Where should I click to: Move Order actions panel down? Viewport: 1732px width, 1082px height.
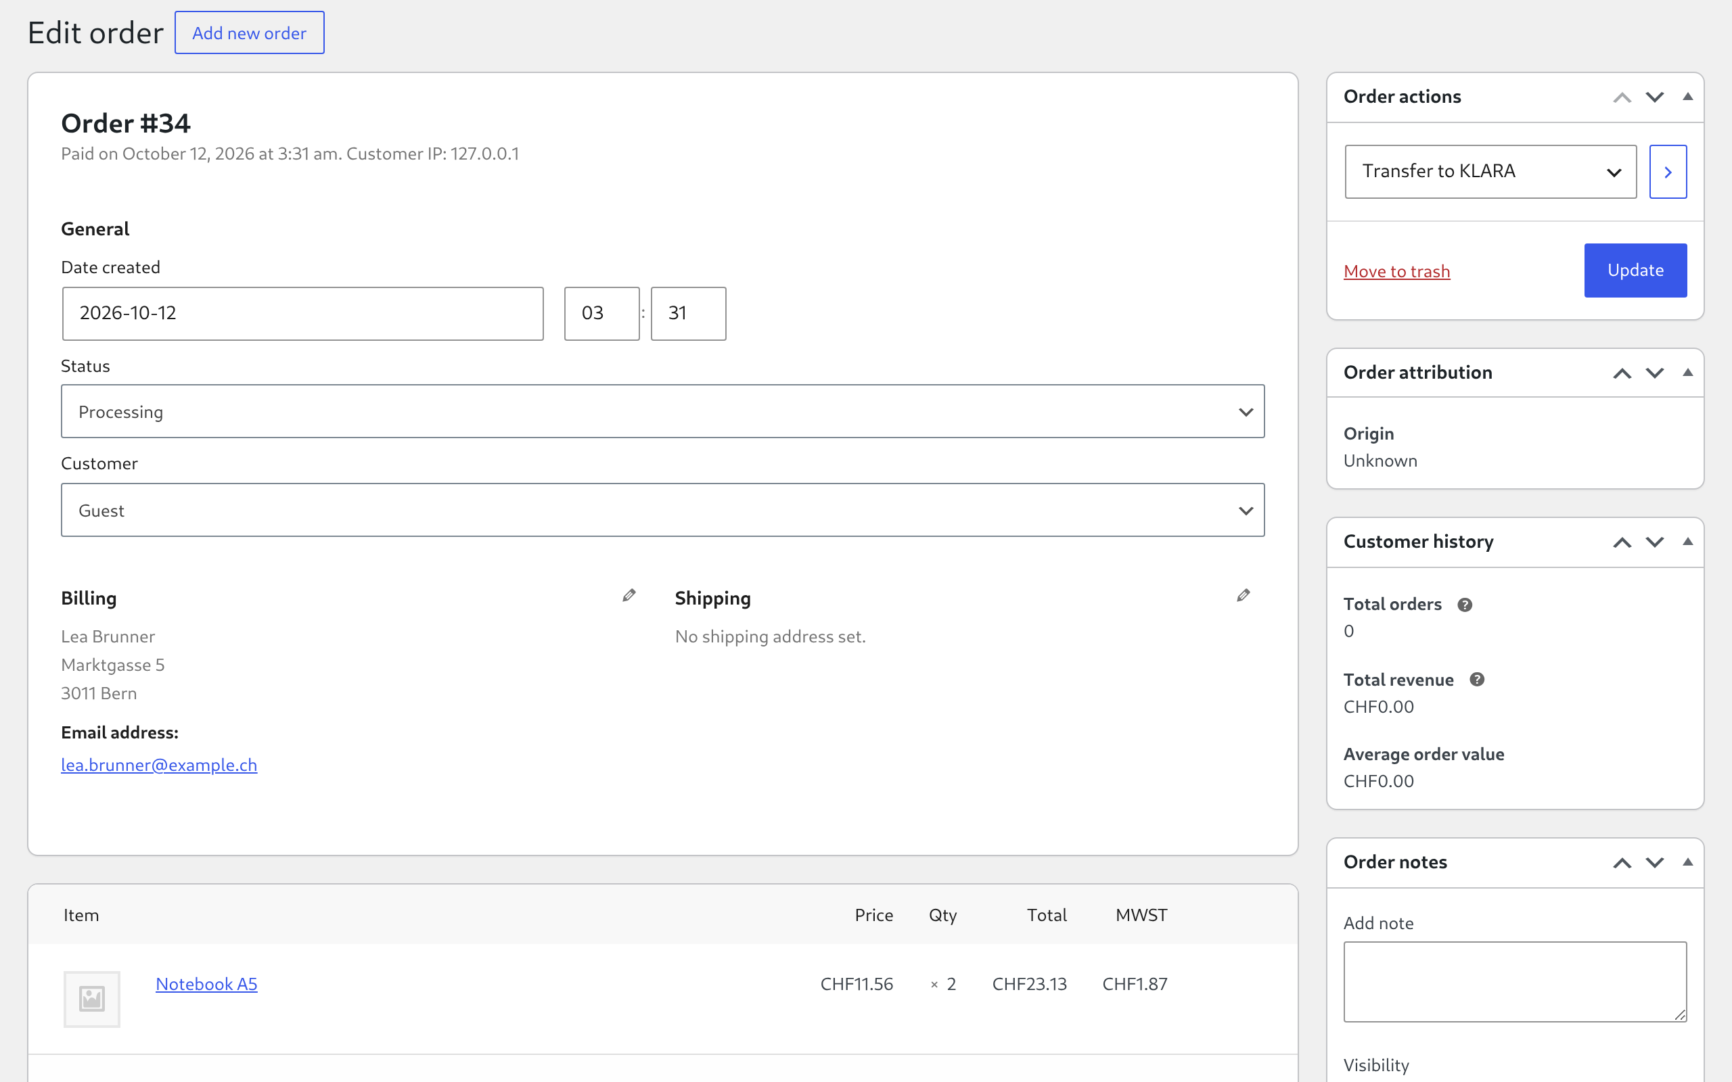pos(1655,97)
